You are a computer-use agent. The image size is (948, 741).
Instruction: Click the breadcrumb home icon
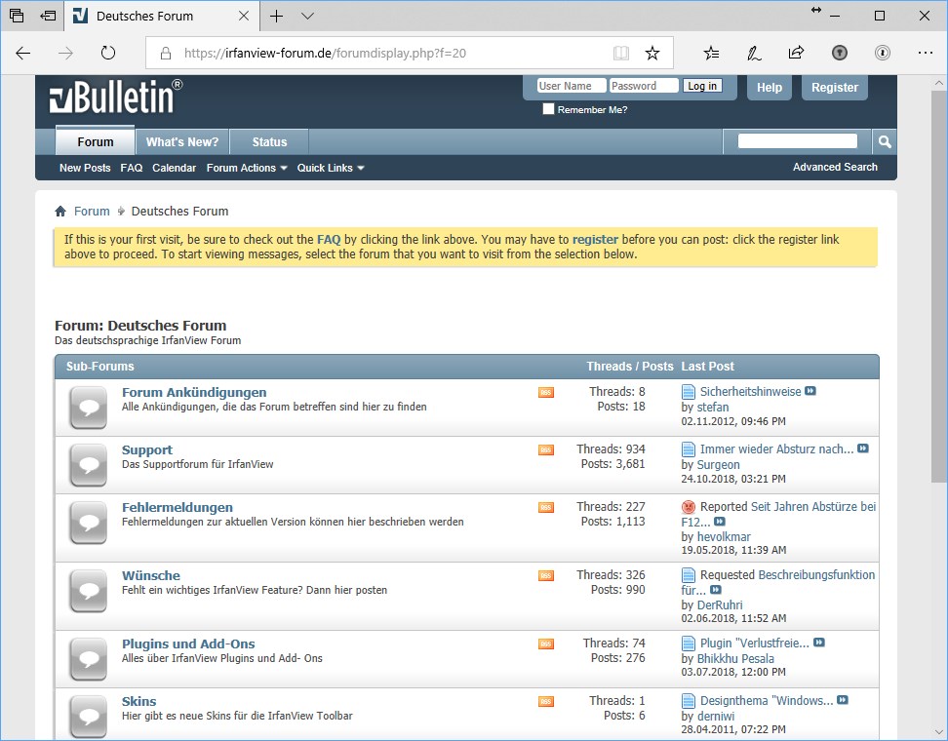tap(60, 211)
